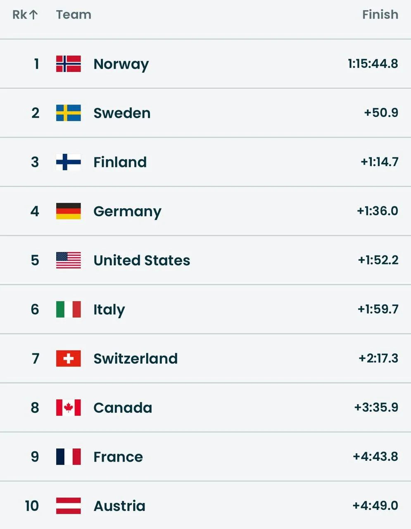Open the Switzerland team link
This screenshot has width=411, height=529.
[x=135, y=359]
